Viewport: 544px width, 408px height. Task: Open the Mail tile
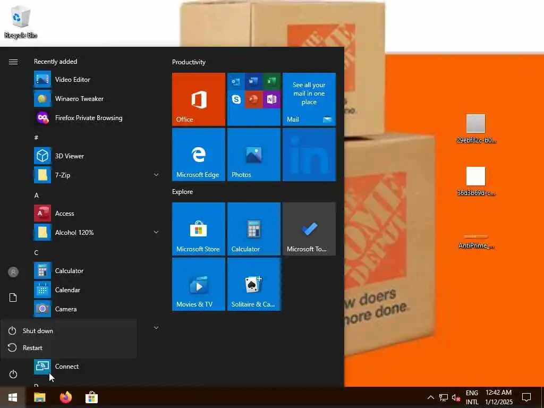pyautogui.click(x=309, y=99)
